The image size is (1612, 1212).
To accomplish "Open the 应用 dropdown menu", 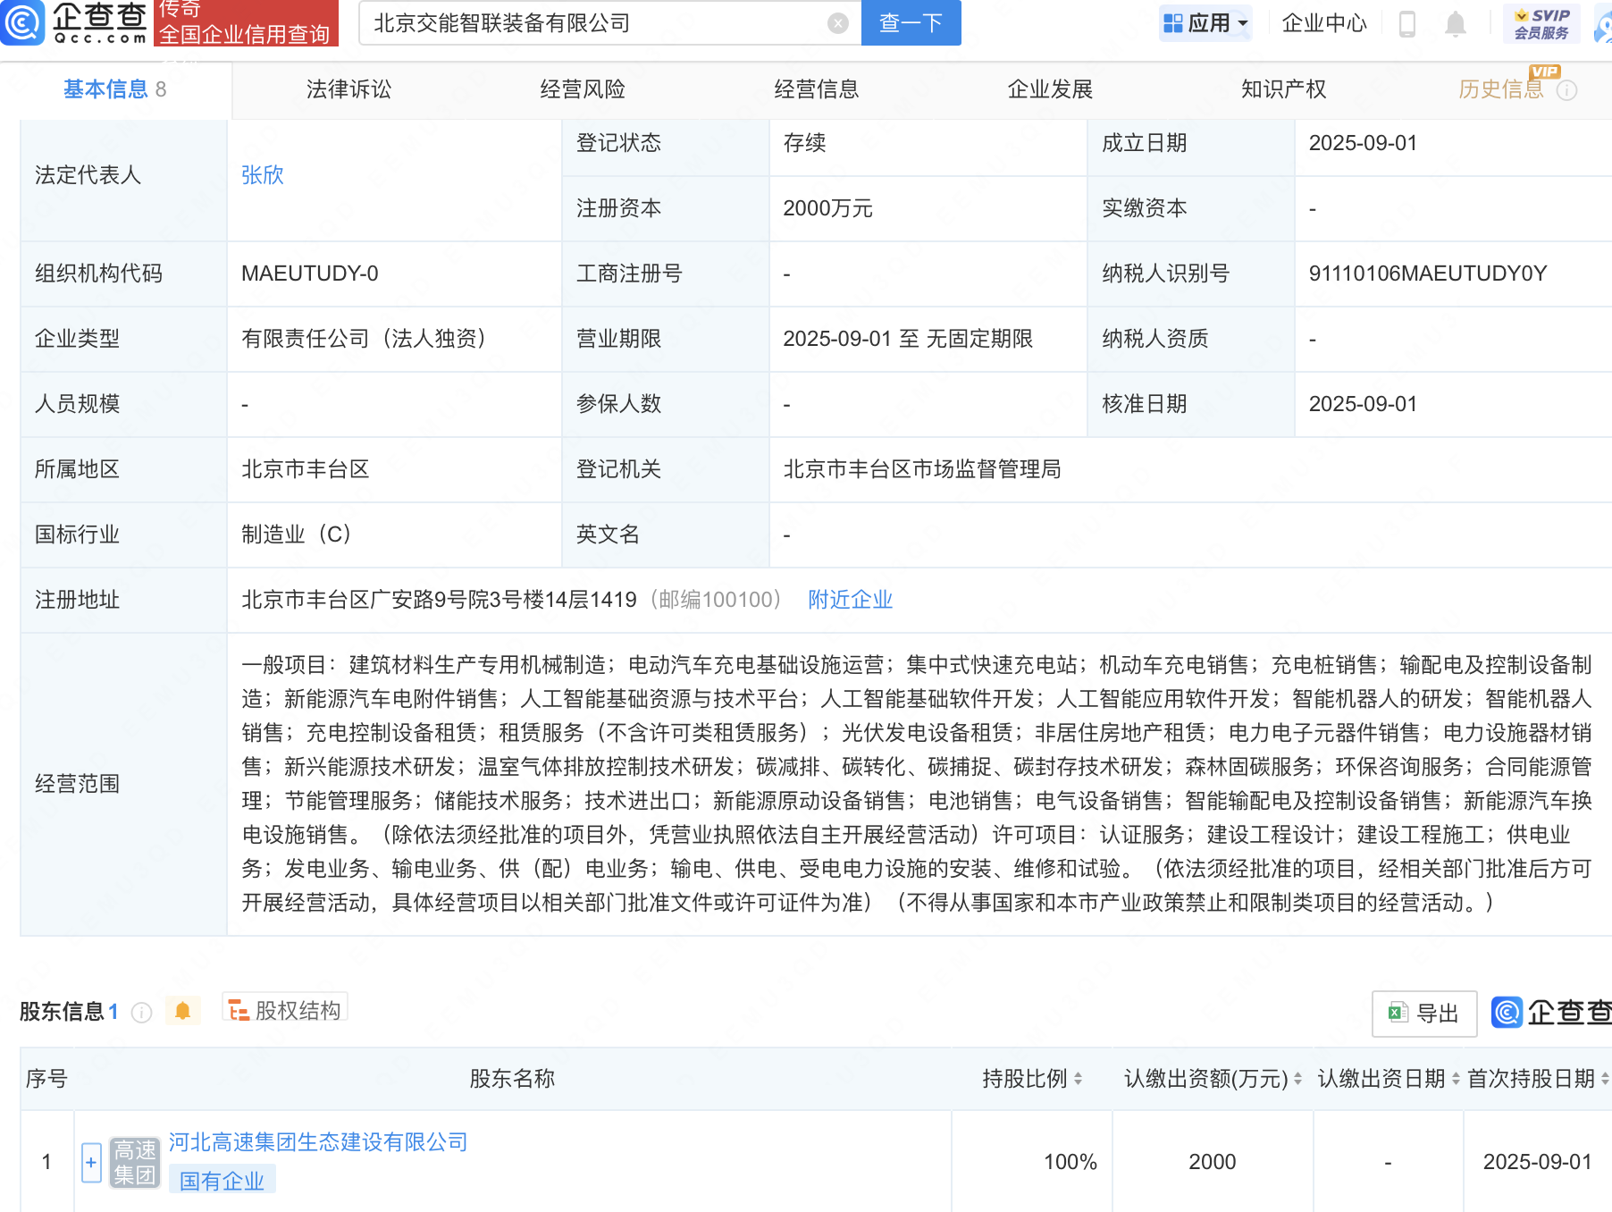I will point(1205,23).
